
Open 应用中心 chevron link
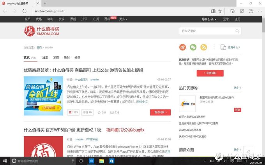click(234, 47)
